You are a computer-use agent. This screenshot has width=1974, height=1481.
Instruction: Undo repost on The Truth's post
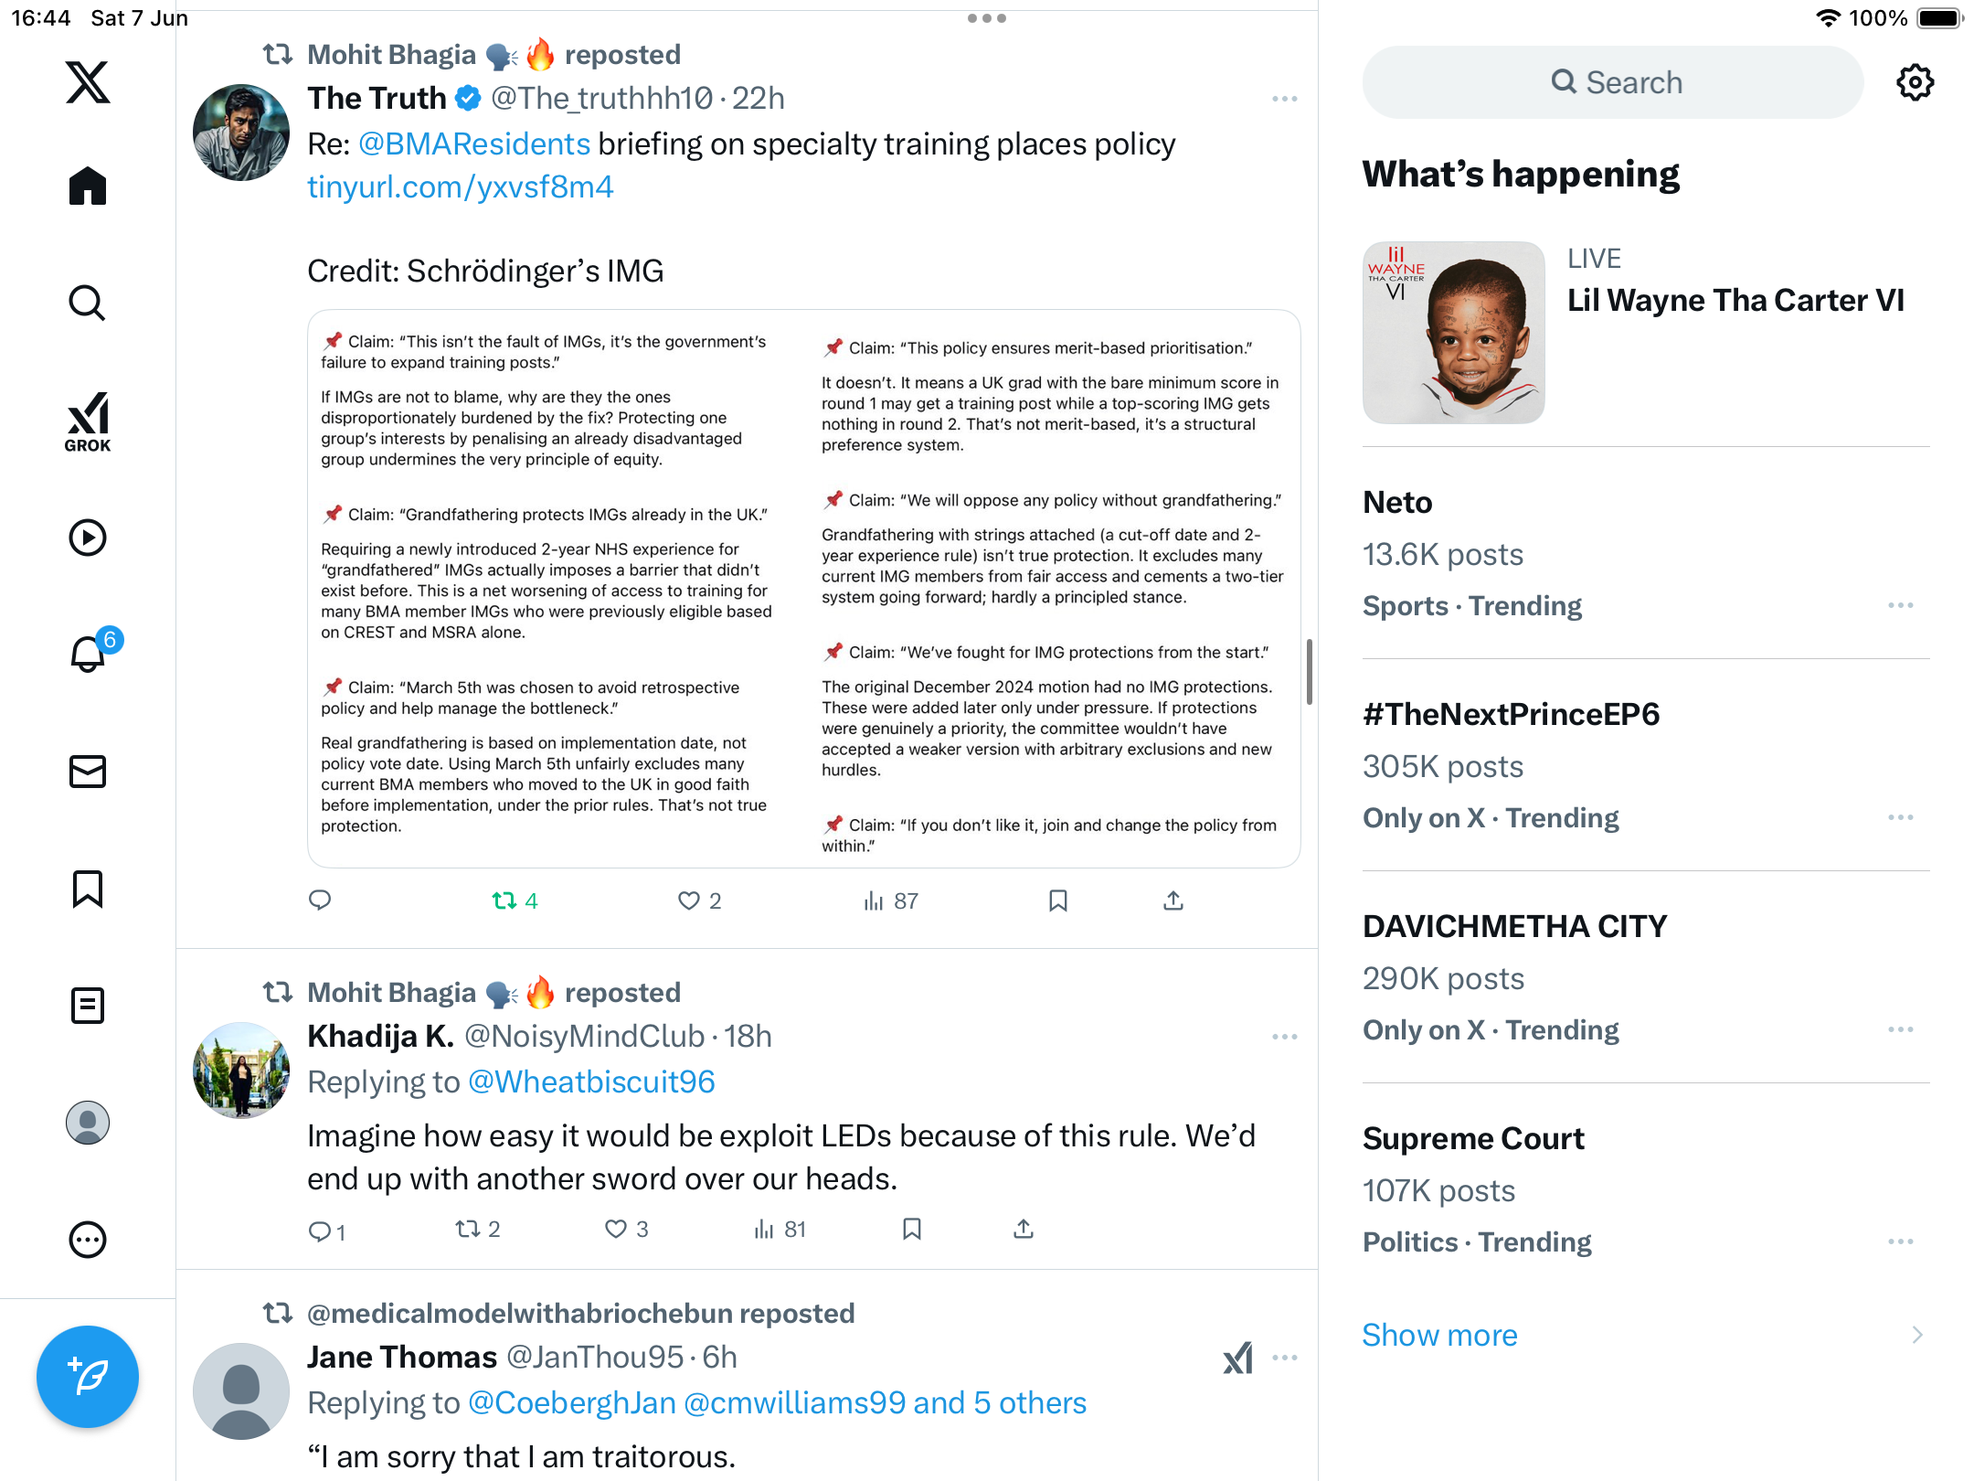click(515, 901)
